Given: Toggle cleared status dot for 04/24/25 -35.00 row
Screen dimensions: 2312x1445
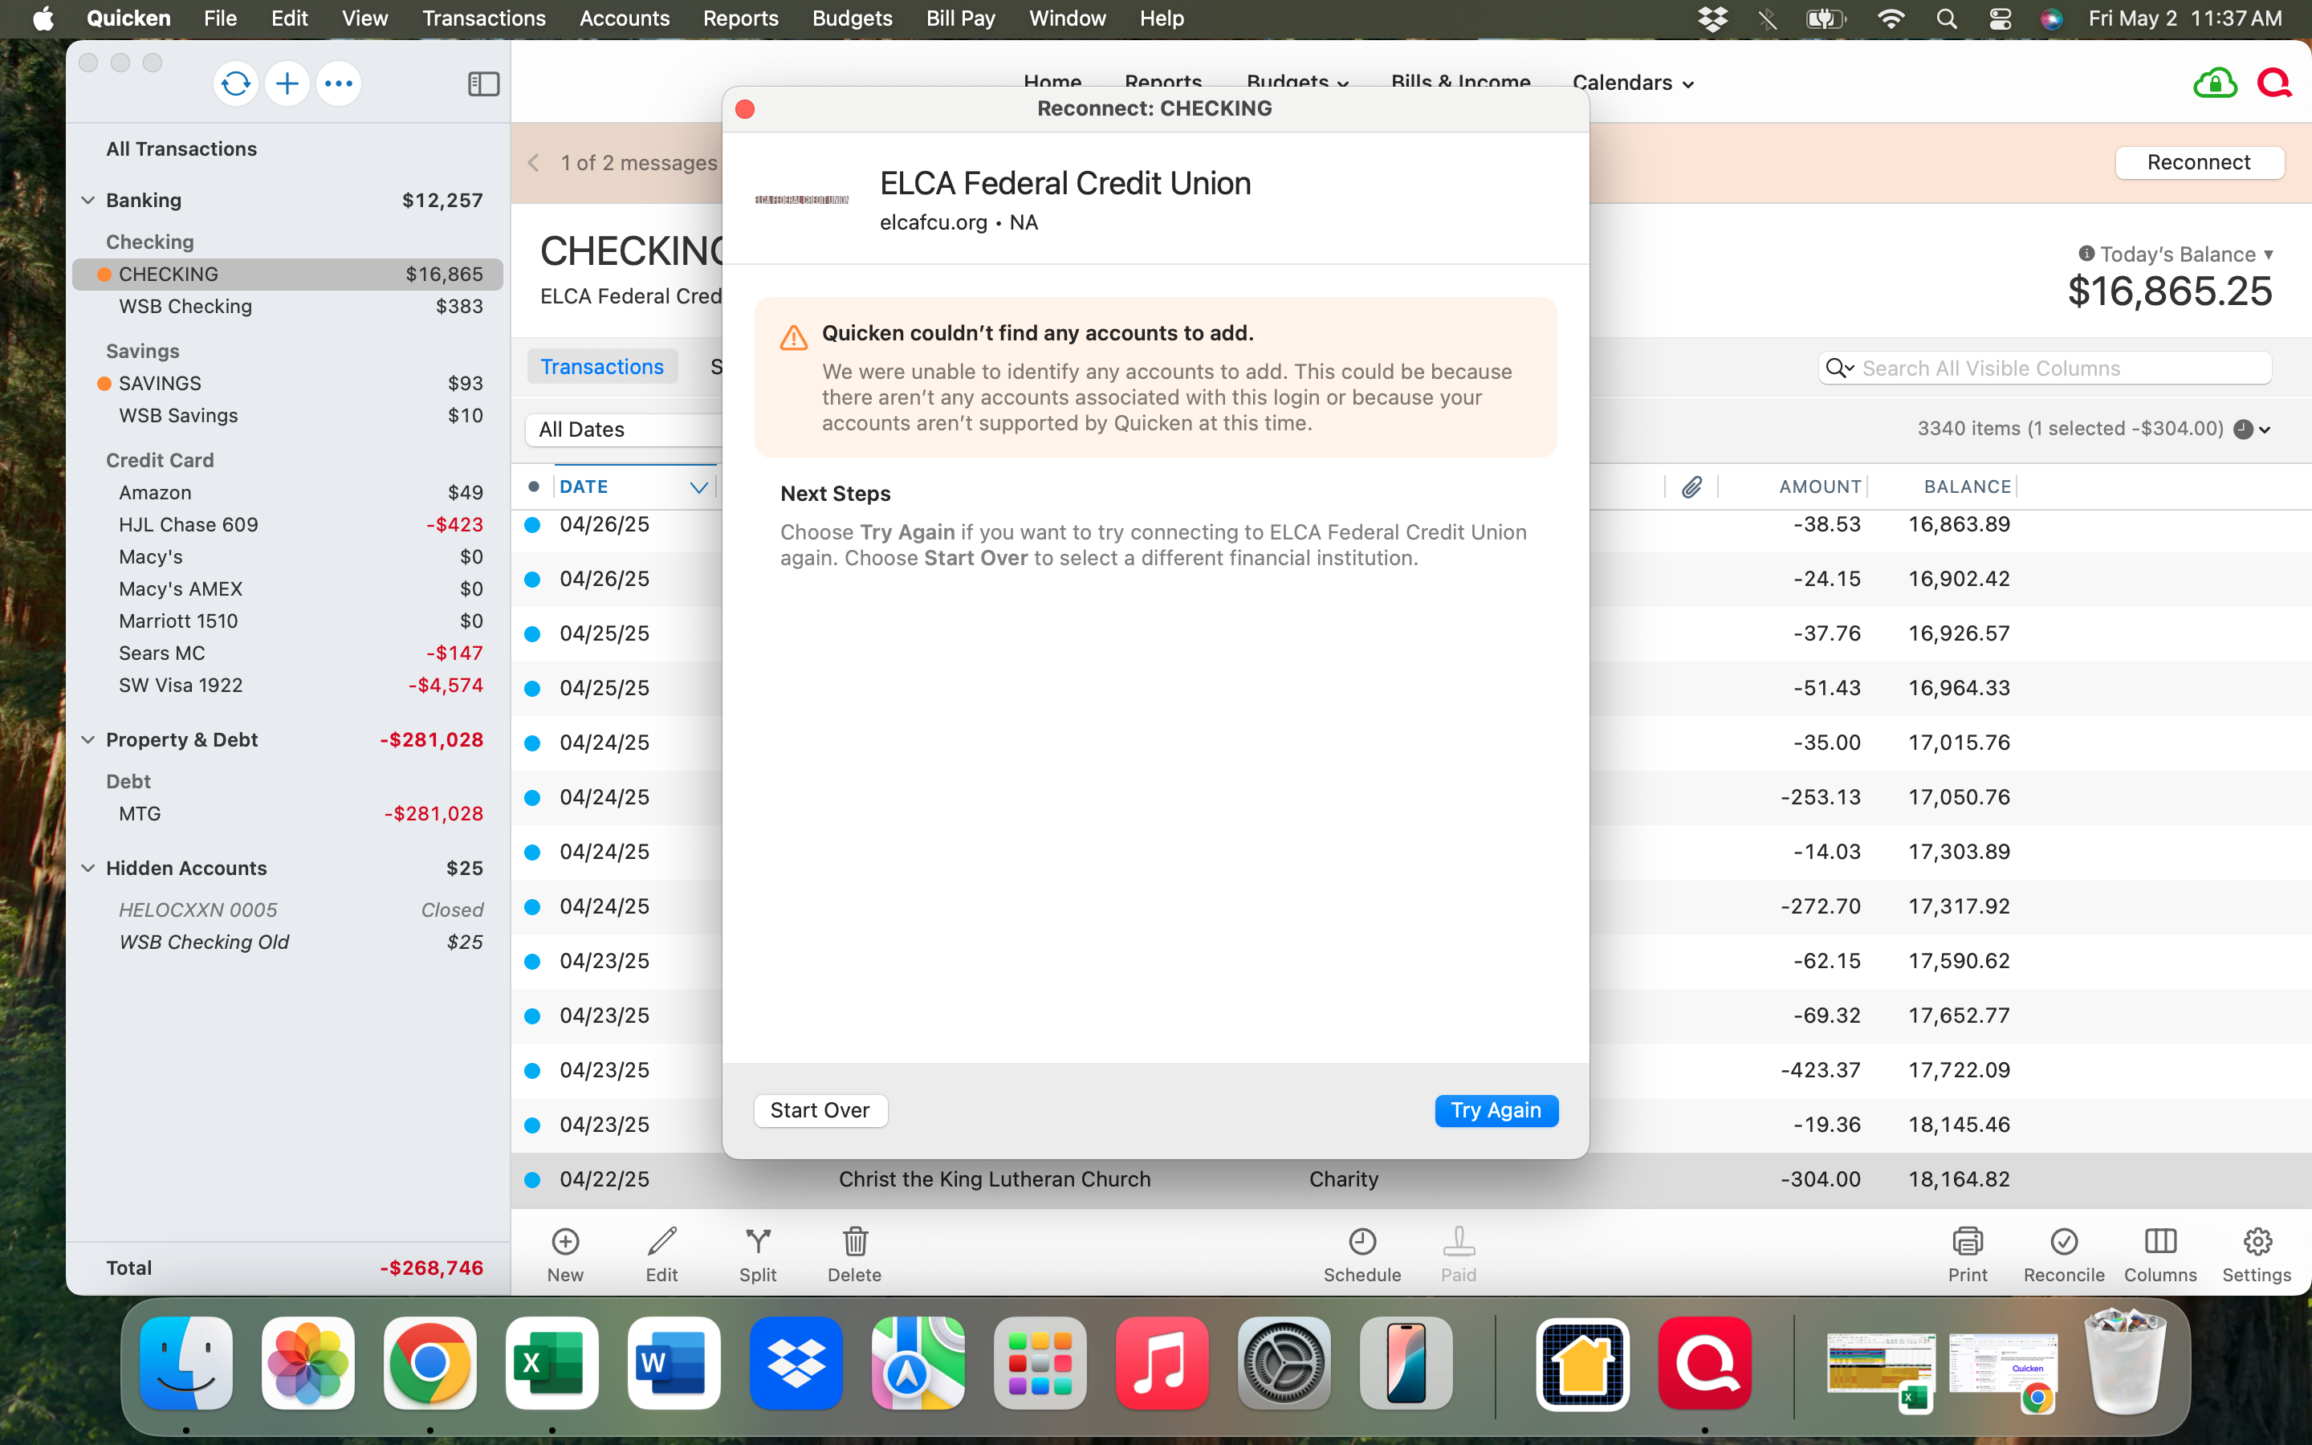Looking at the screenshot, I should [x=533, y=743].
